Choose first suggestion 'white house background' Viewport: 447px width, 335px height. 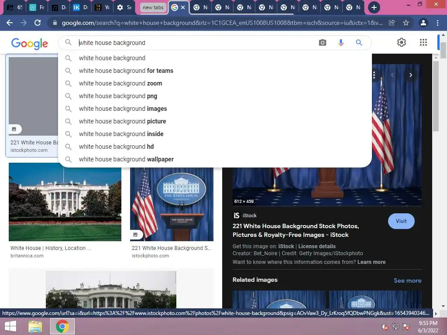(x=215, y=58)
